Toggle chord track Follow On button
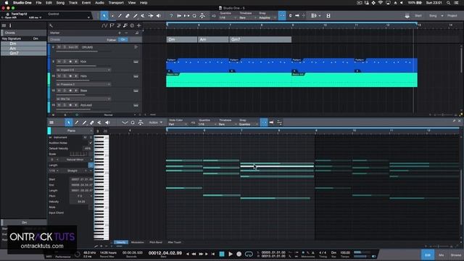Image resolution: width=464 pixels, height=261 pixels. tap(123, 39)
